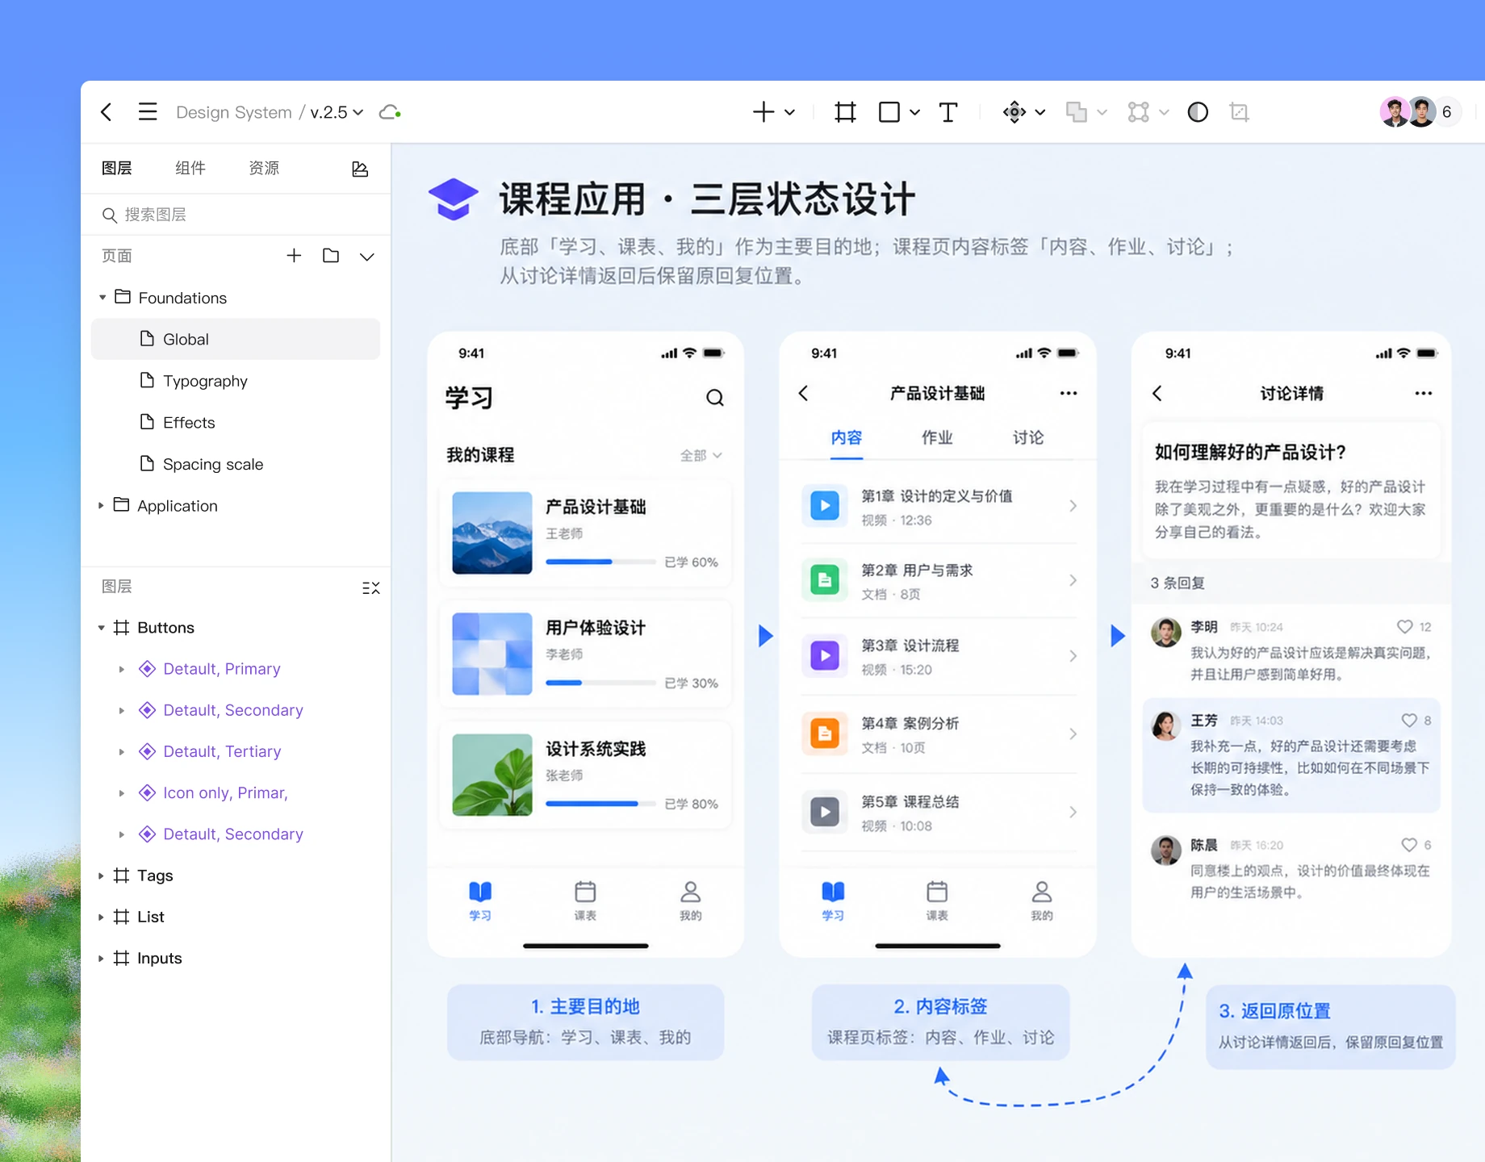The image size is (1485, 1162).
Task: Expand the Tags frame layer
Action: coord(101,876)
